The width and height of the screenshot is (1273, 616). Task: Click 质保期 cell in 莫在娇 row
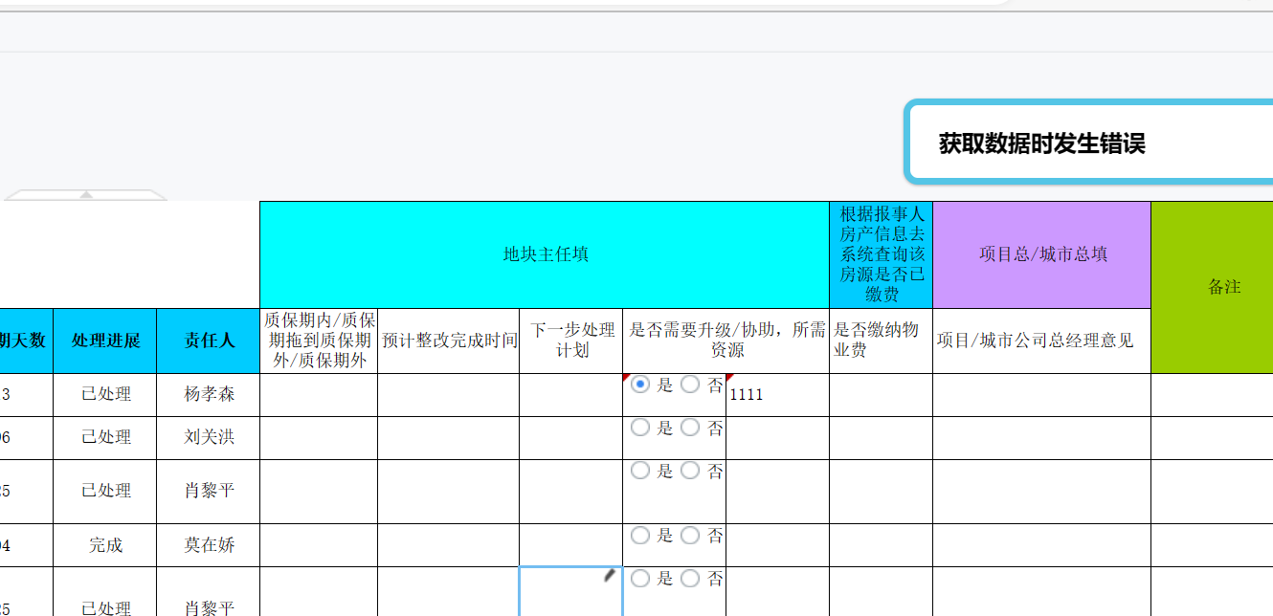click(319, 545)
